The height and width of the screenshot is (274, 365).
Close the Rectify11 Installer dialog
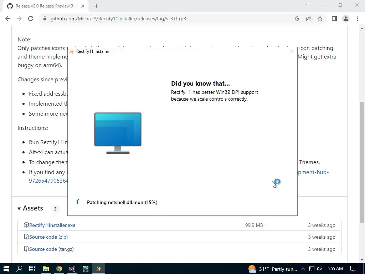click(x=292, y=51)
